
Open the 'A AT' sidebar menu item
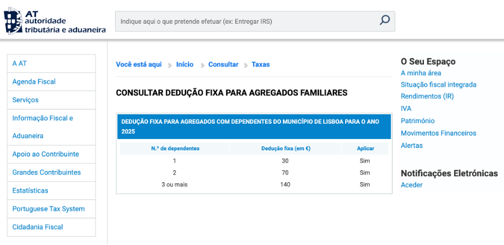pyautogui.click(x=20, y=63)
